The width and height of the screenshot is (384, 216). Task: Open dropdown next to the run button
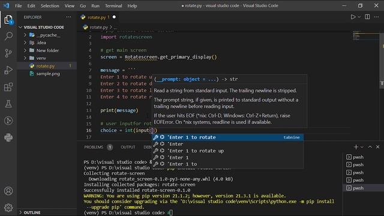tap(359, 17)
